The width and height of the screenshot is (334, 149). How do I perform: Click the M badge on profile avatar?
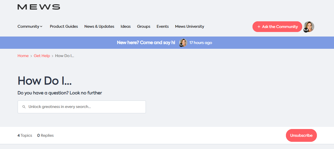point(306,30)
